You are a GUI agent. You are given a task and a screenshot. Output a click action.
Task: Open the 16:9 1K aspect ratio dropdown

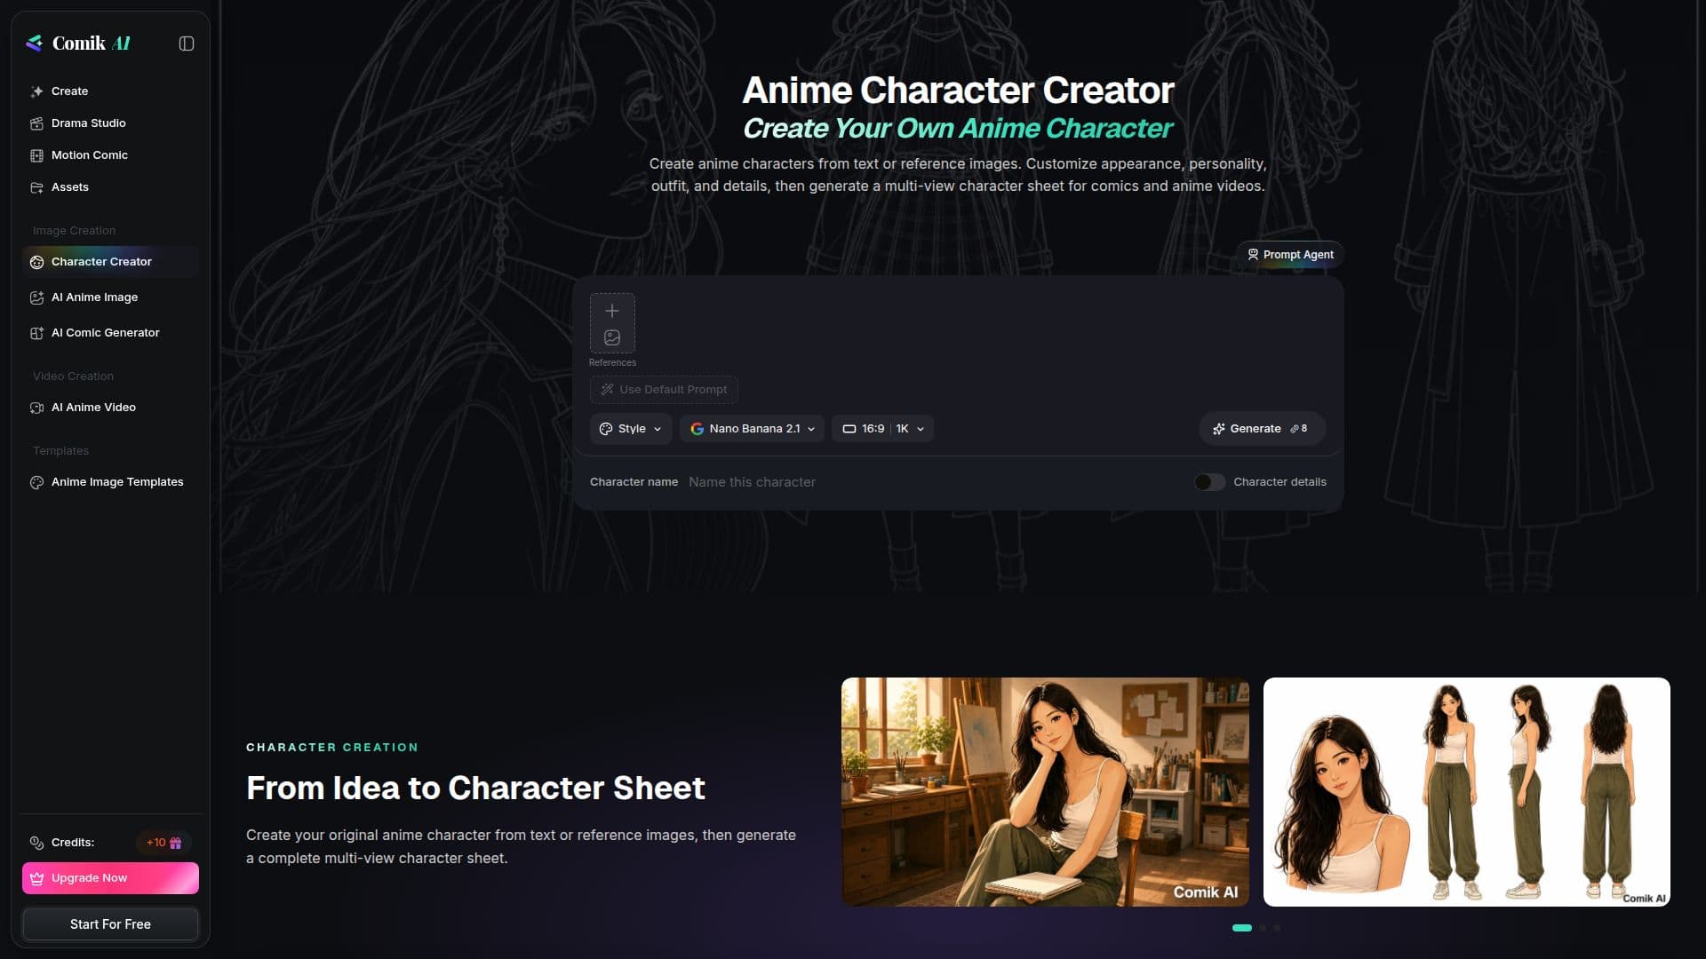[882, 429]
